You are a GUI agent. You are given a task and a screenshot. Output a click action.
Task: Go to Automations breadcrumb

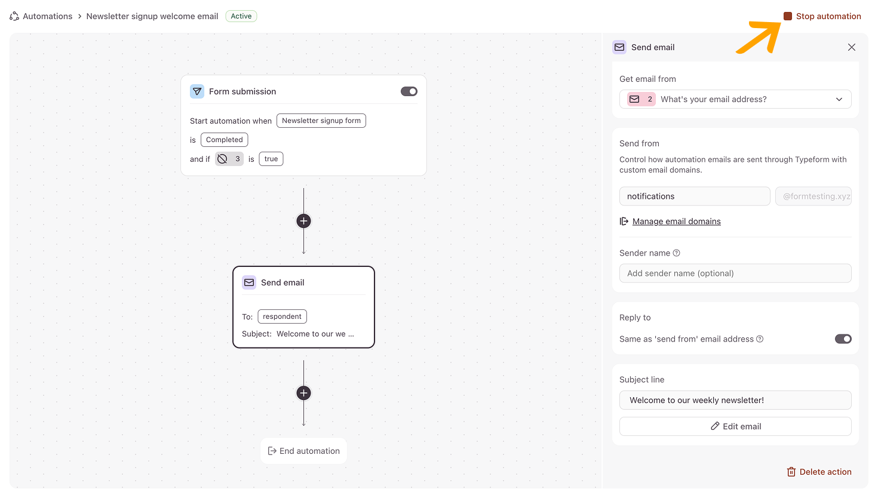[47, 16]
